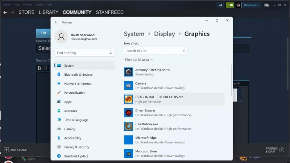Viewport: 290px width, 163px height.
Task: Open Accounts settings category
Action: click(85, 111)
